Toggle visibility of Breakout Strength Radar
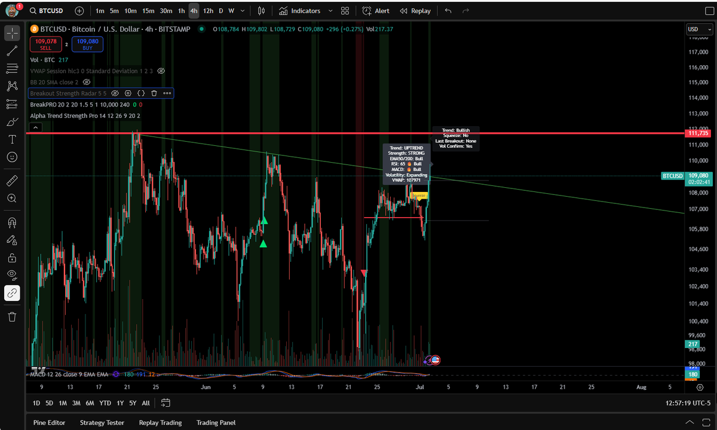Viewport: 717px width, 430px height. click(x=115, y=93)
